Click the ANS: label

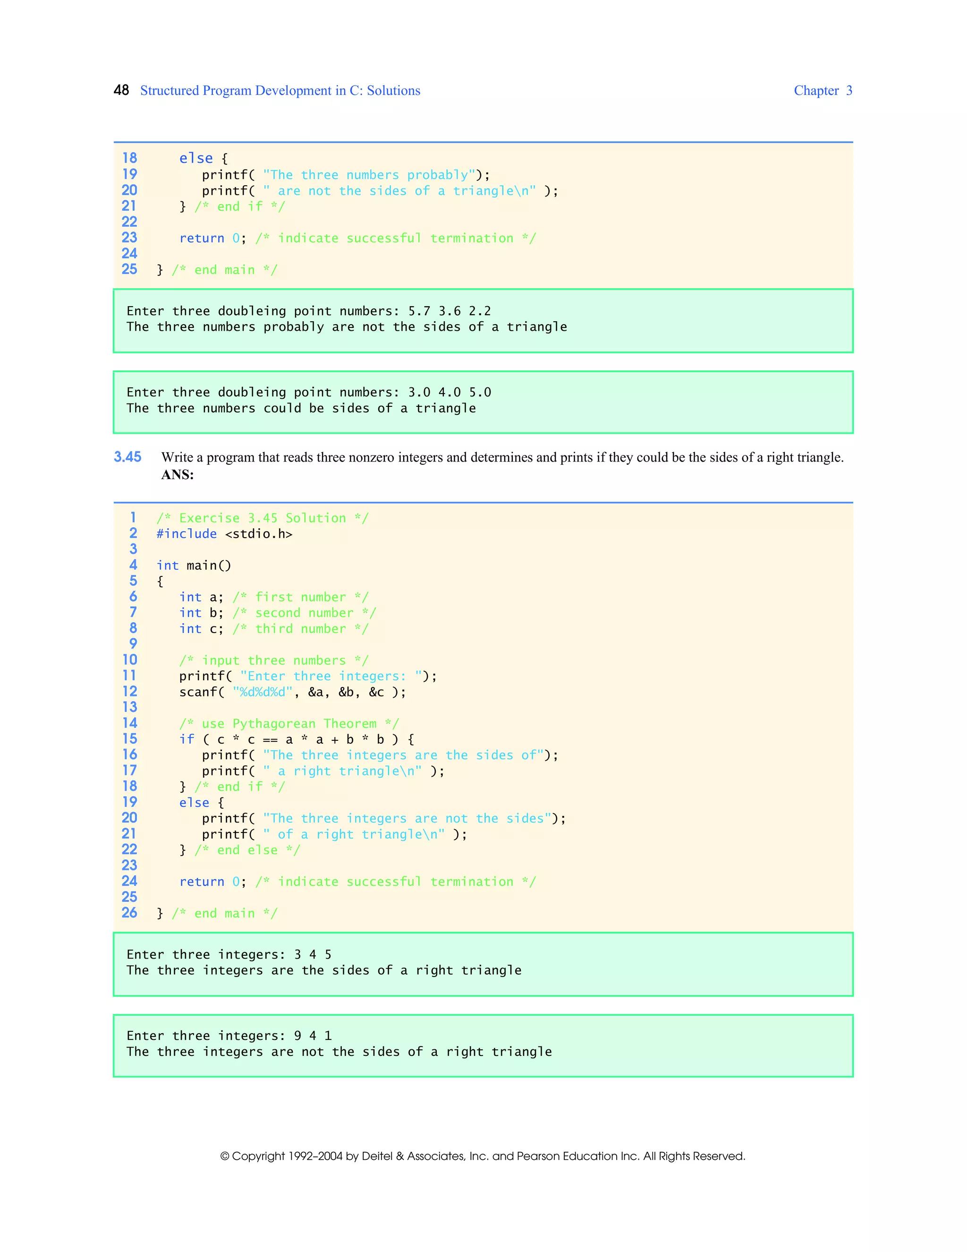[177, 475]
